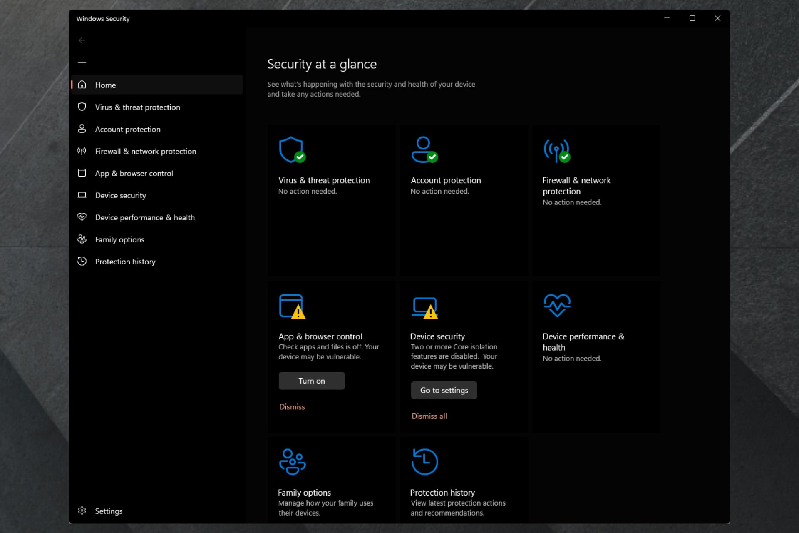The height and width of the screenshot is (533, 799).
Task: Choose Device security in the sidebar
Action: pos(157,195)
